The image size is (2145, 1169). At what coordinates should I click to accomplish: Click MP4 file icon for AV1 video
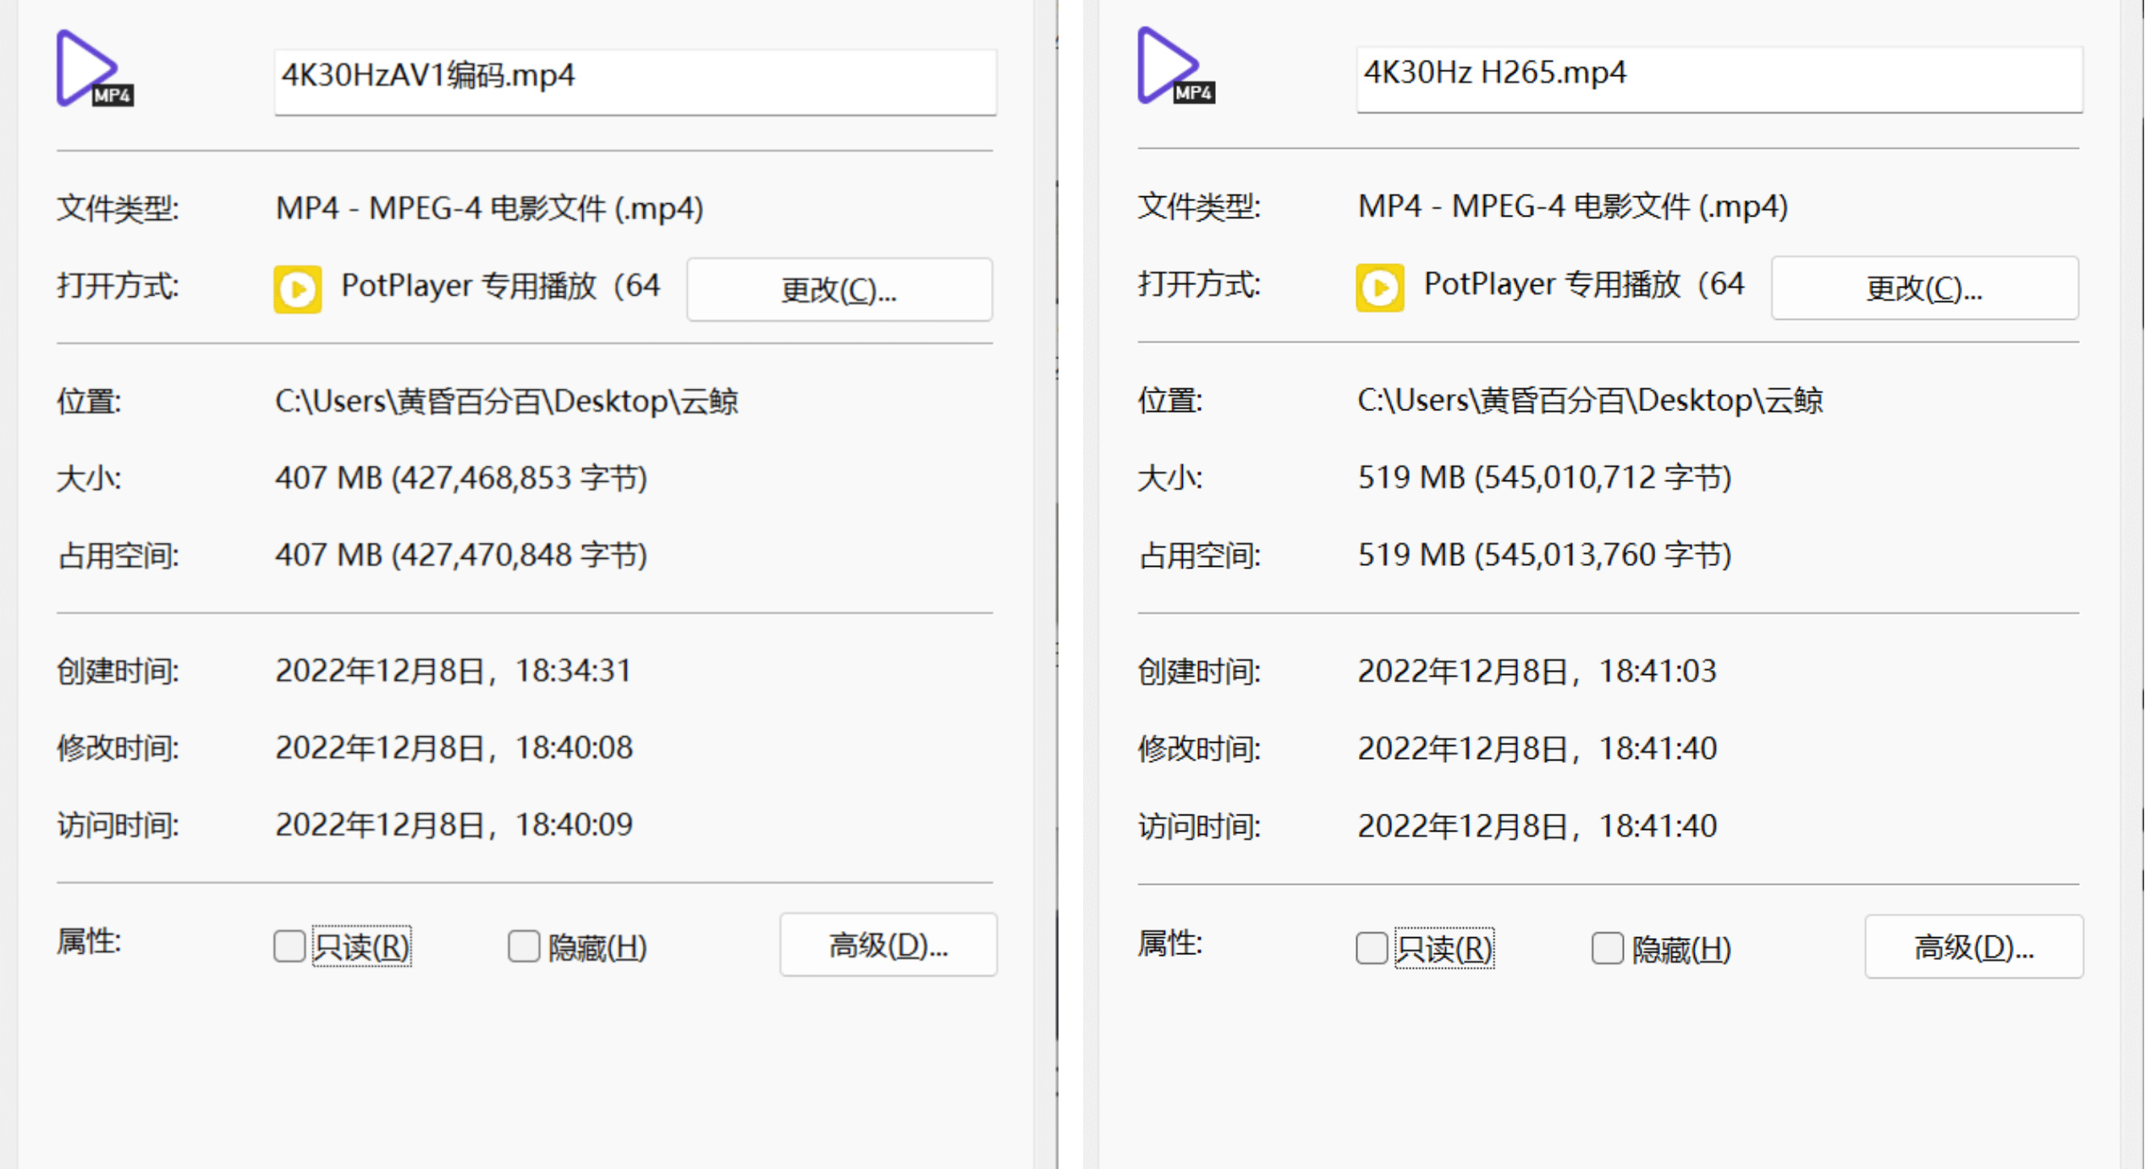pos(93,69)
